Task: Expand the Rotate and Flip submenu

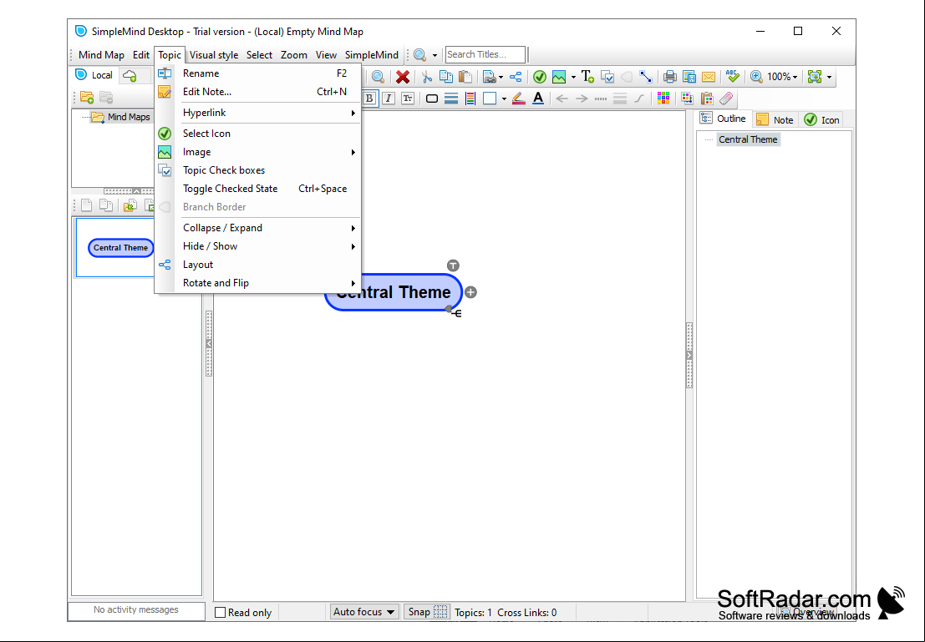Action: pyautogui.click(x=257, y=283)
